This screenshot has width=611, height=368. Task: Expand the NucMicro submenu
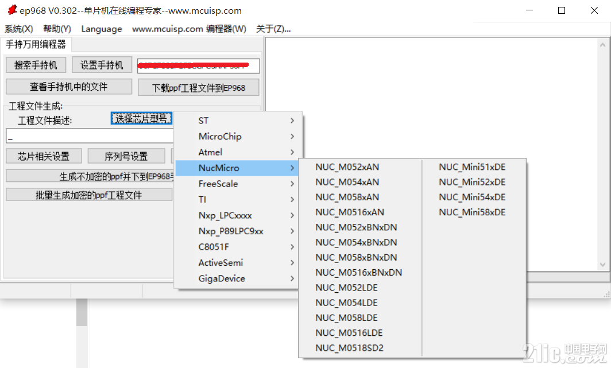click(237, 168)
